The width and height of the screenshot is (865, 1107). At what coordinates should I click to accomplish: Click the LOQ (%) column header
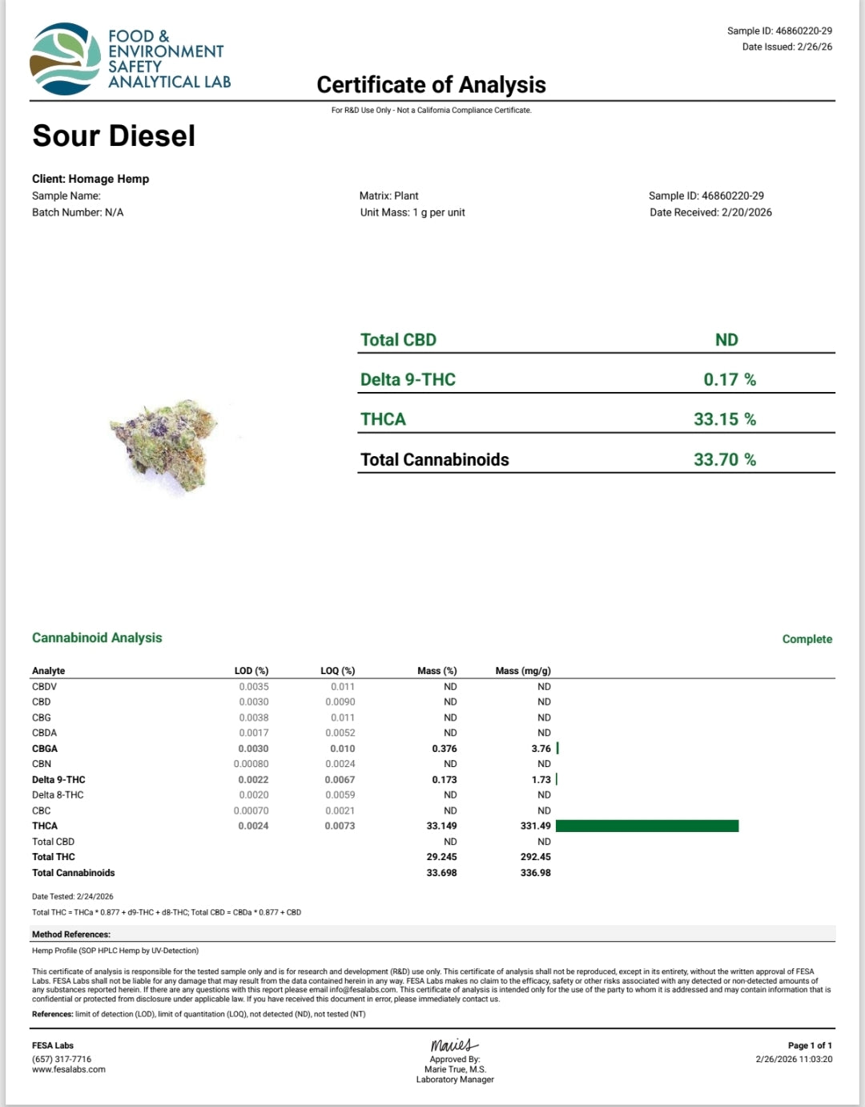pyautogui.click(x=337, y=671)
